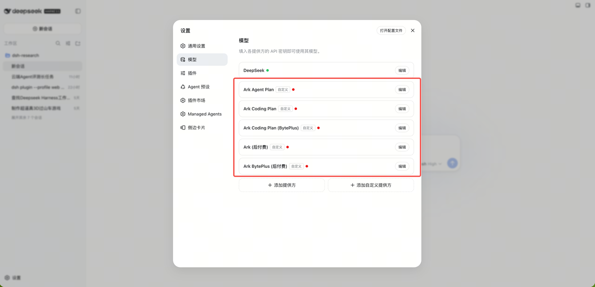Toggle the bottom panel icon at top right
The width and height of the screenshot is (595, 287).
[578, 5]
